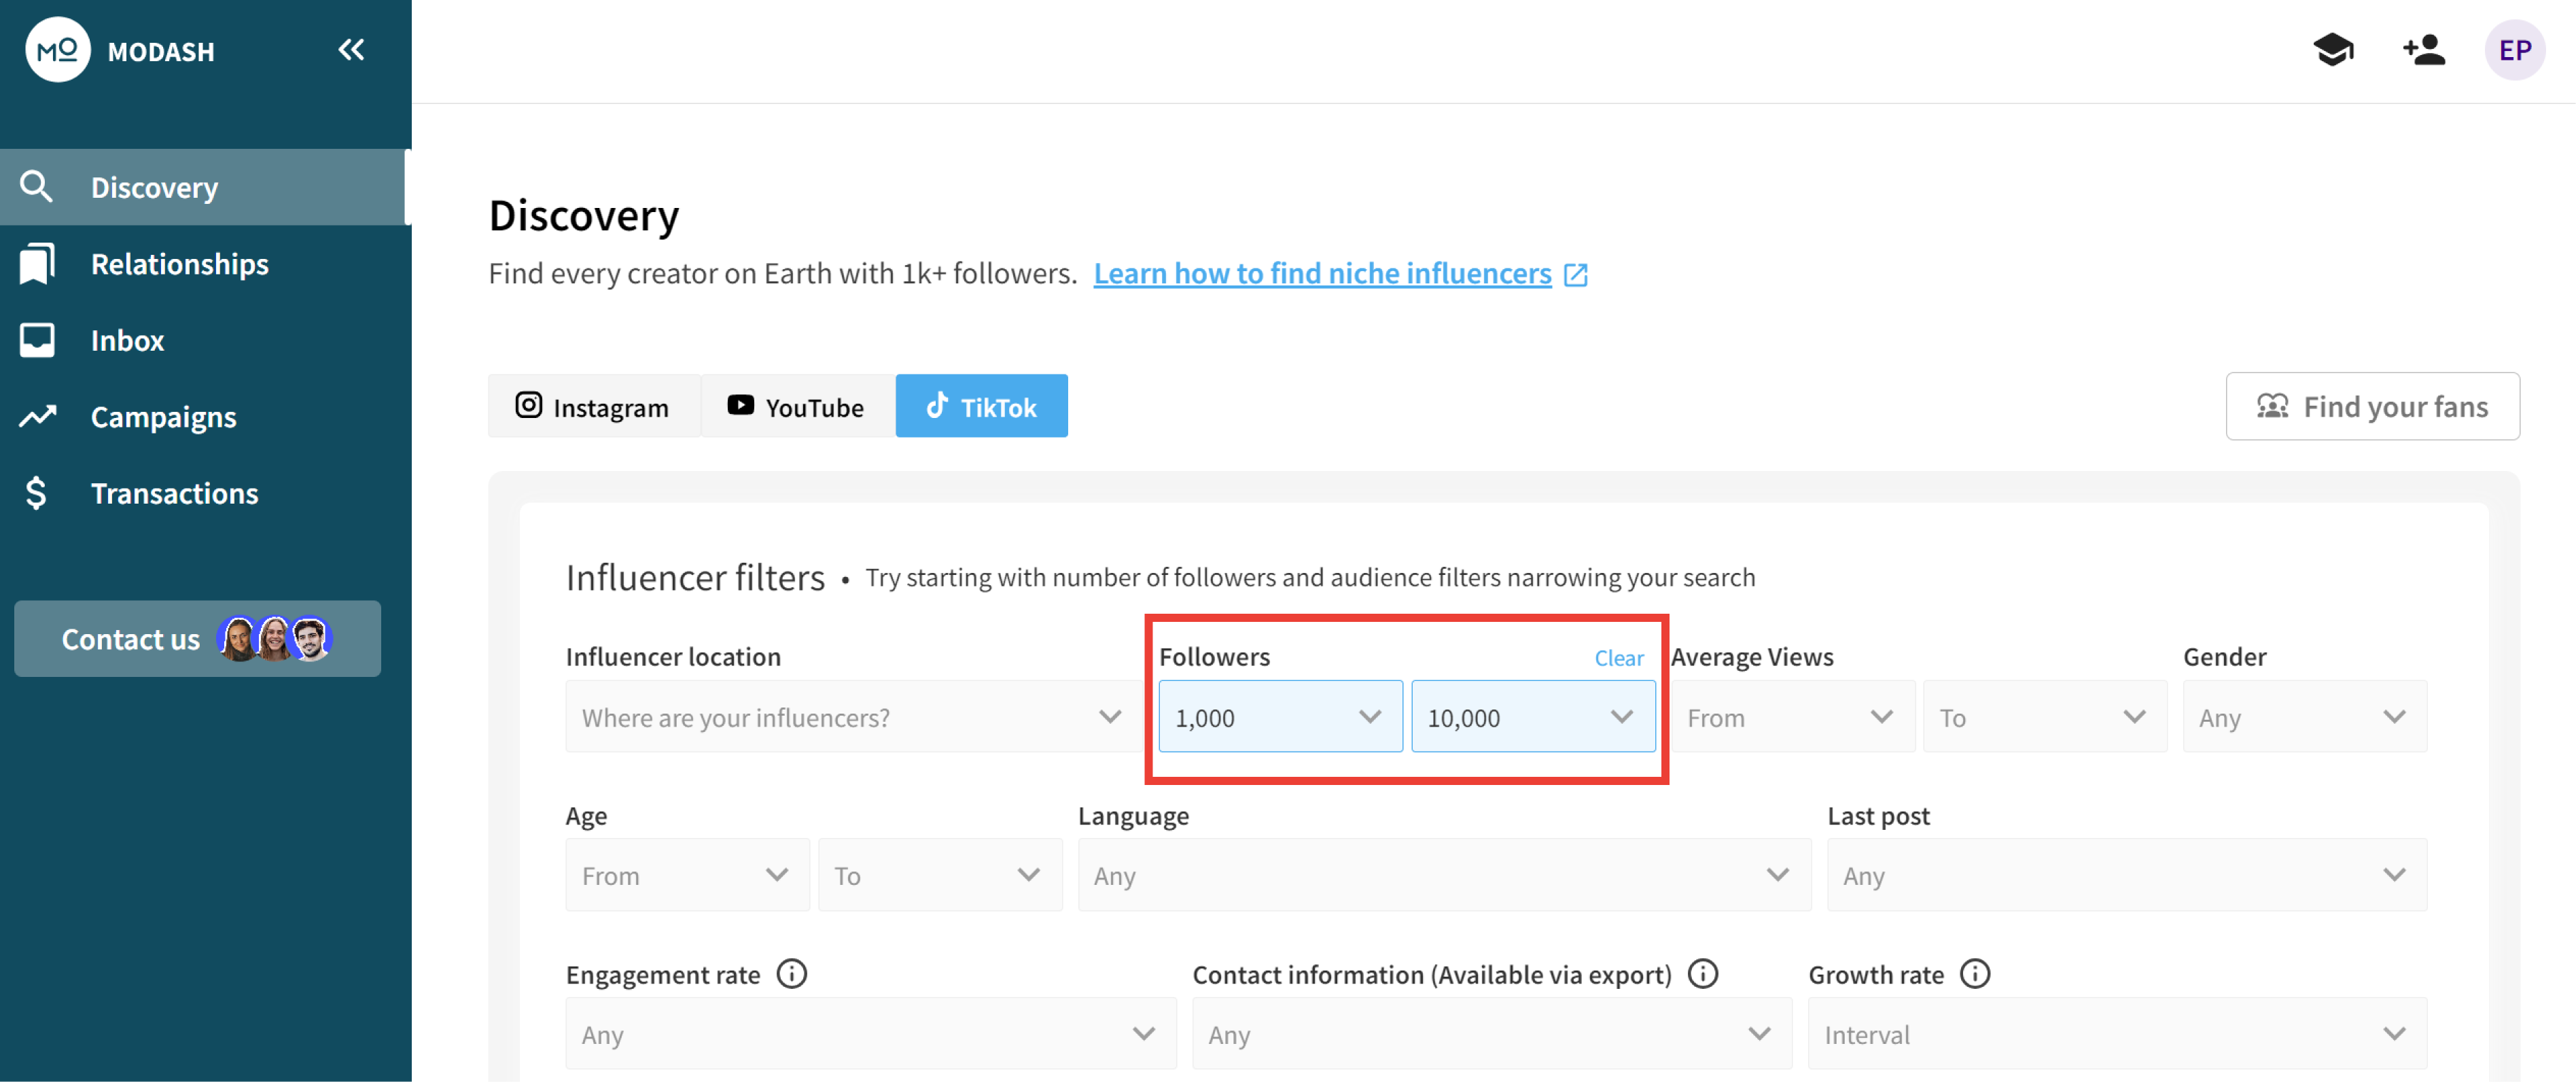This screenshot has height=1082, width=2576.
Task: Expand the Influencer location dropdown
Action: 853,717
